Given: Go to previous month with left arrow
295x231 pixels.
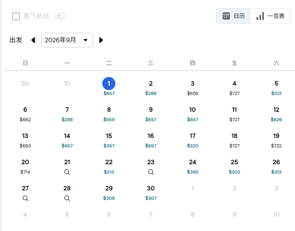Looking at the screenshot, I should (33, 40).
